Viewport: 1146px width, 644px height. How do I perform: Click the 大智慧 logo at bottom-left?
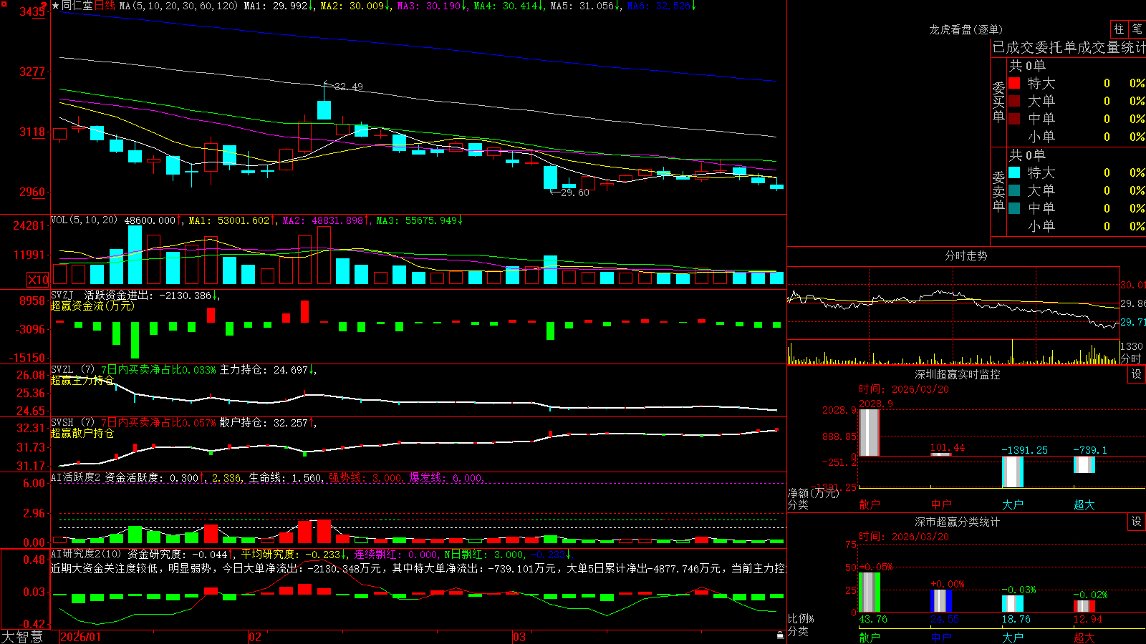[x=22, y=637]
